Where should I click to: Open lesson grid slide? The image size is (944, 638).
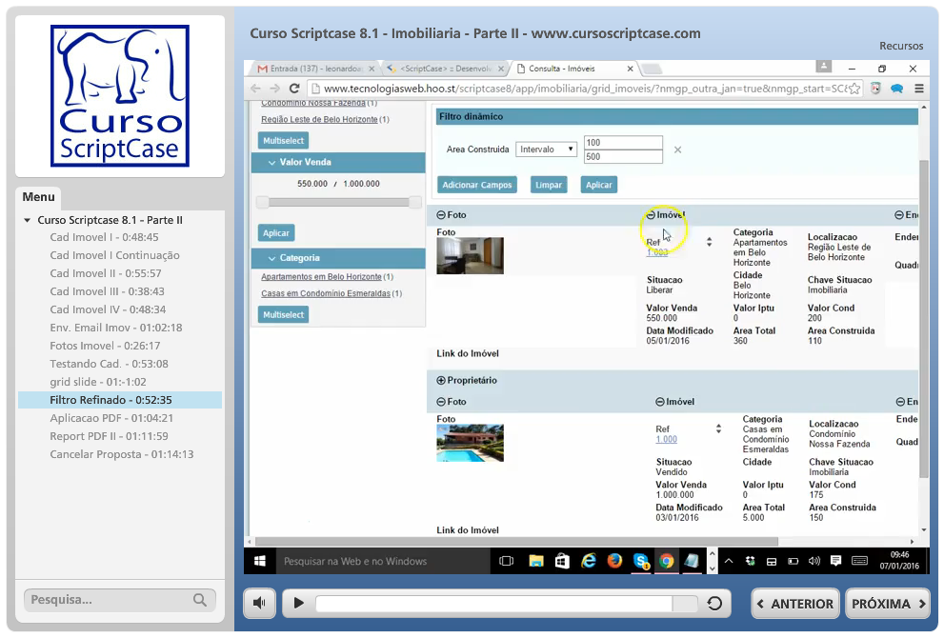(98, 382)
